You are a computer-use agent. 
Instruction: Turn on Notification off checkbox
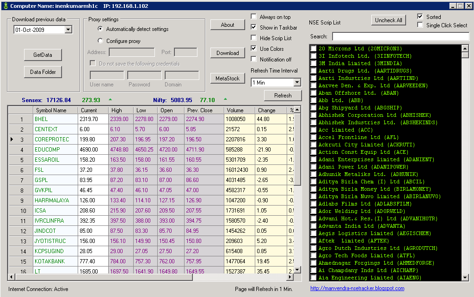coord(253,59)
